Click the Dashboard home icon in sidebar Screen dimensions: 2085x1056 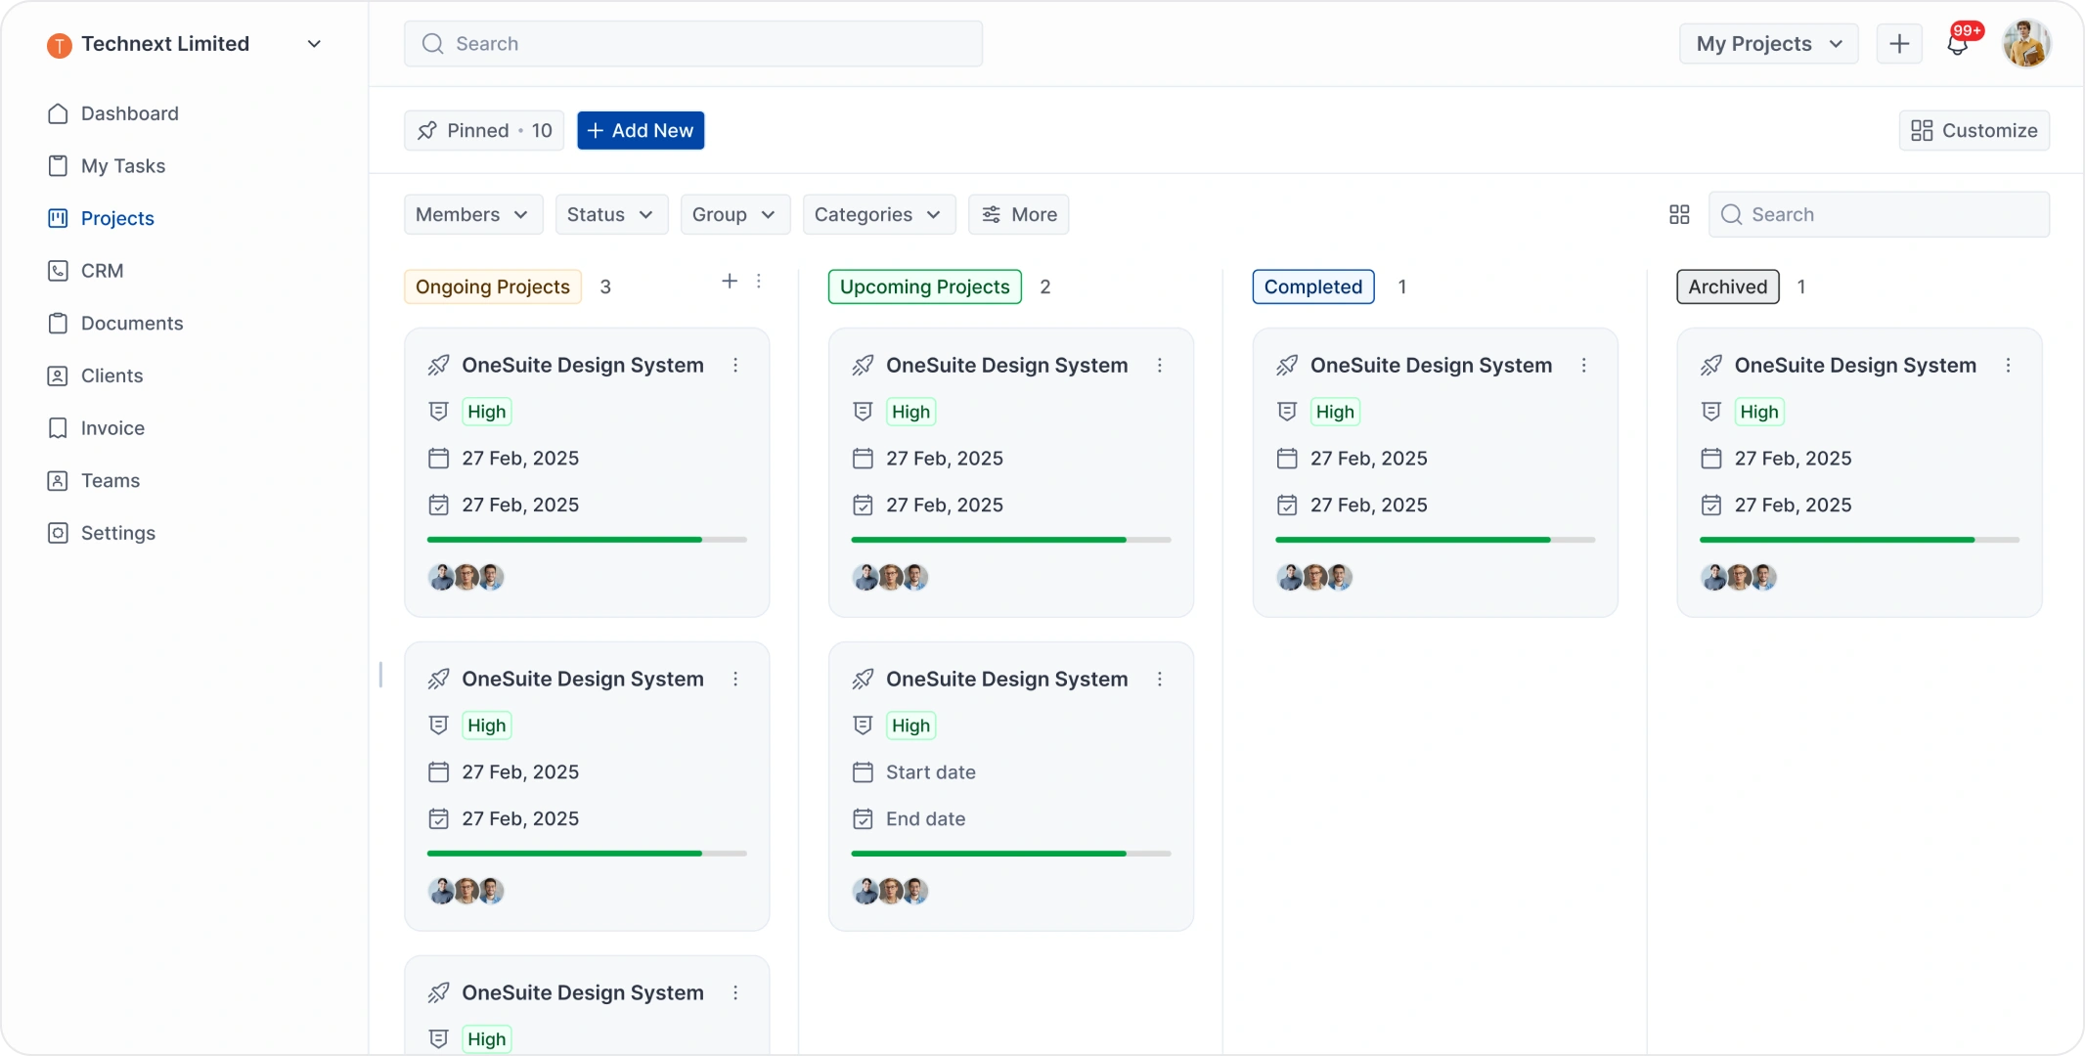pos(58,113)
